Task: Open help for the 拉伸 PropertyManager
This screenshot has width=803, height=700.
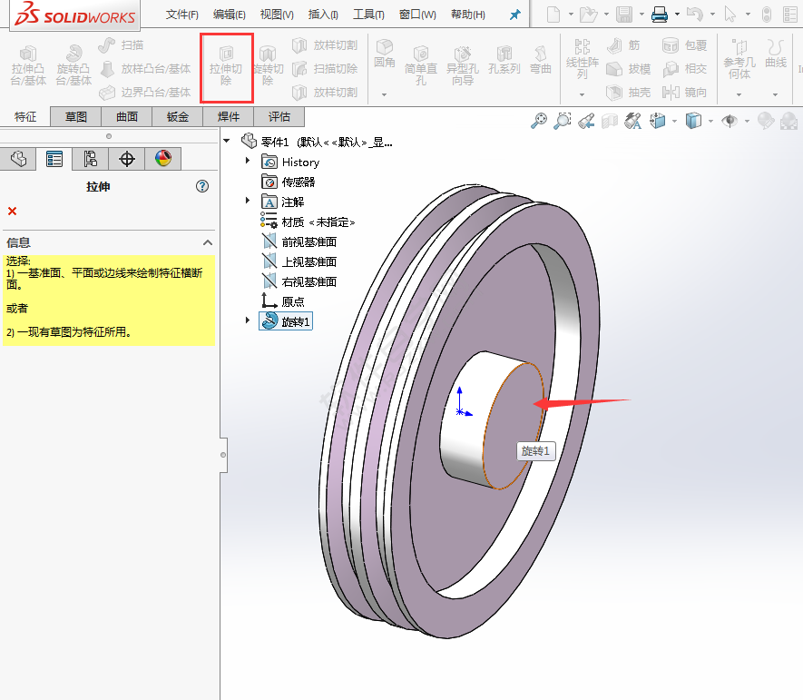Action: click(x=202, y=186)
